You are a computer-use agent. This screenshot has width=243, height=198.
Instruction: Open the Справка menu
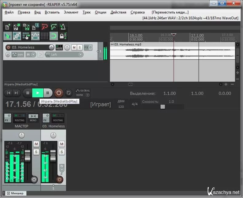coord(137,12)
